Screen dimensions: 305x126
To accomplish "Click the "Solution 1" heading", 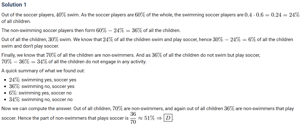I will [x=14, y=5].
